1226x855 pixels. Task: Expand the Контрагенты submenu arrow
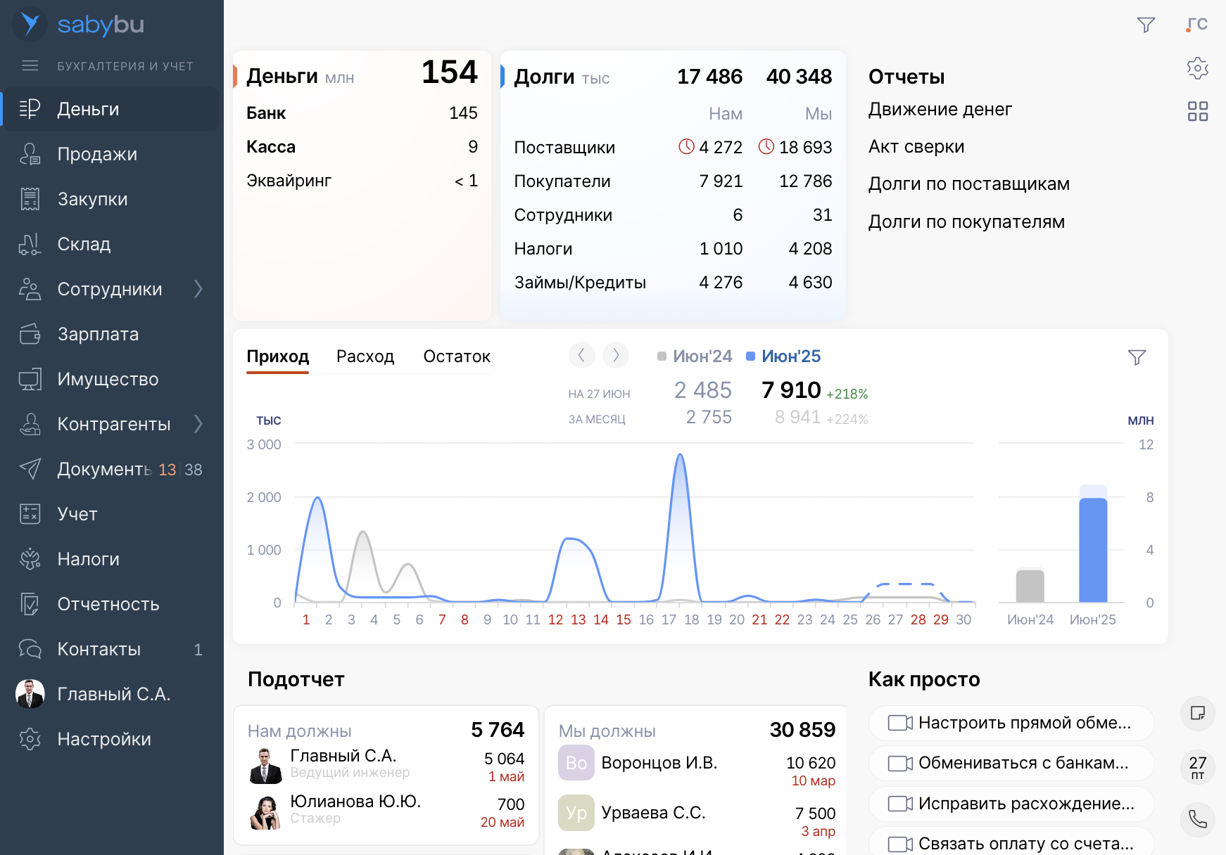pyautogui.click(x=198, y=424)
